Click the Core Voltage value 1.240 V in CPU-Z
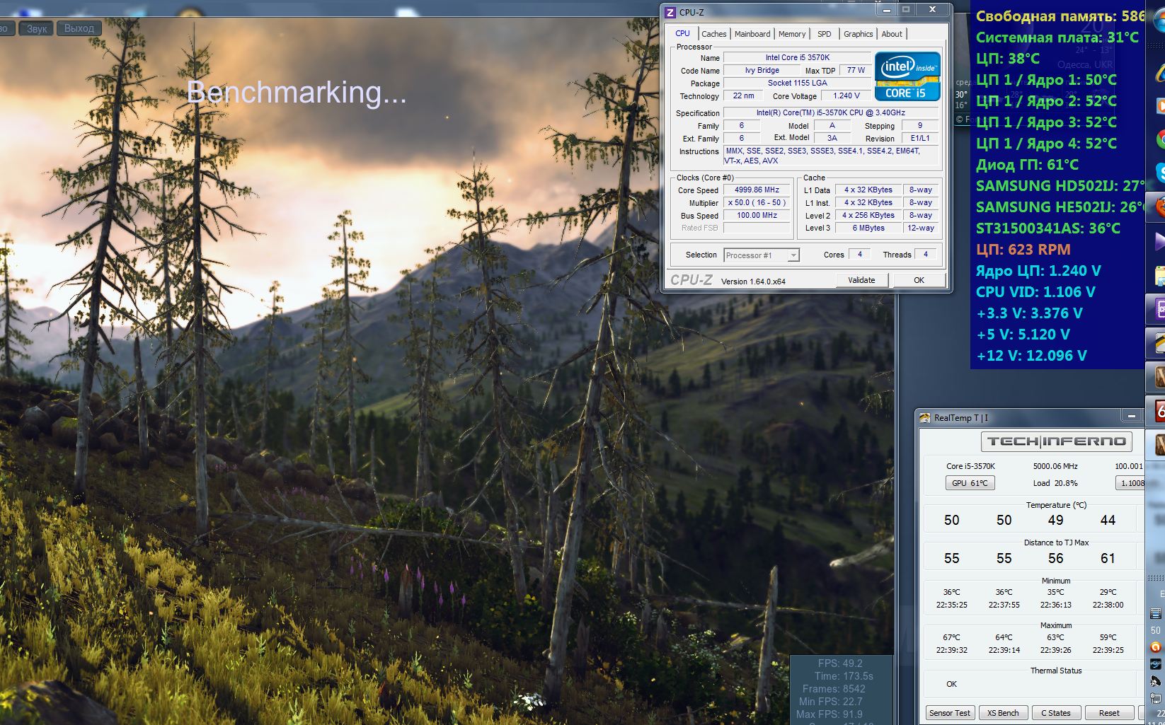The image size is (1165, 725). pos(847,95)
